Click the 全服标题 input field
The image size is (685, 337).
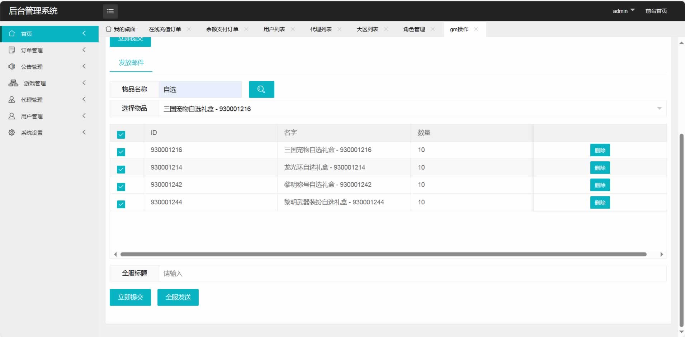(412, 274)
